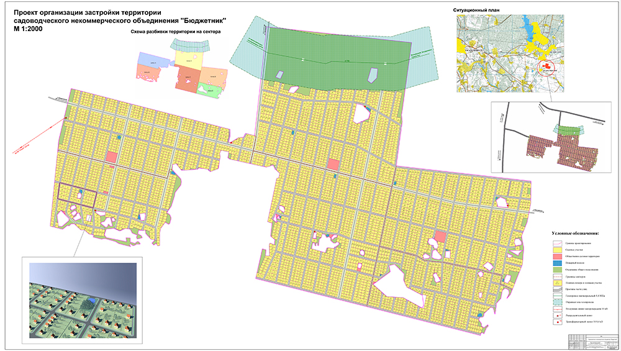Click the red circle on situational plan
This screenshot has width=621, height=351.
click(x=546, y=66)
